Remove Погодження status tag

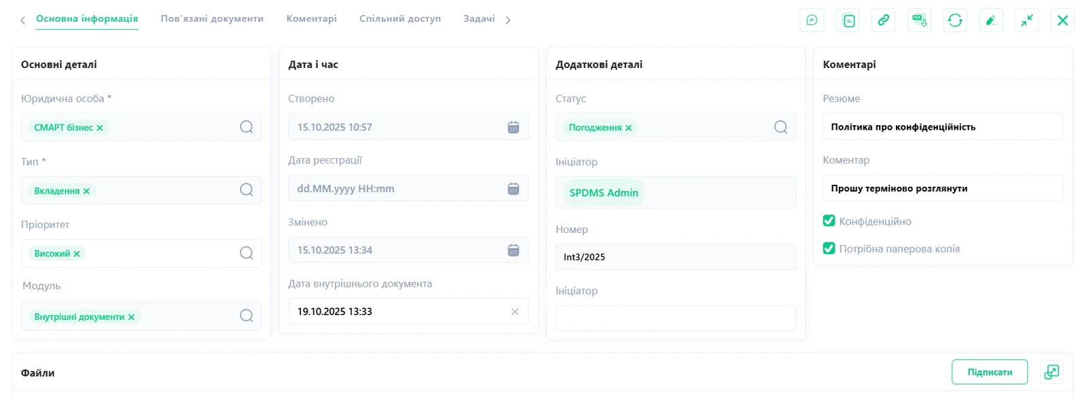628,128
